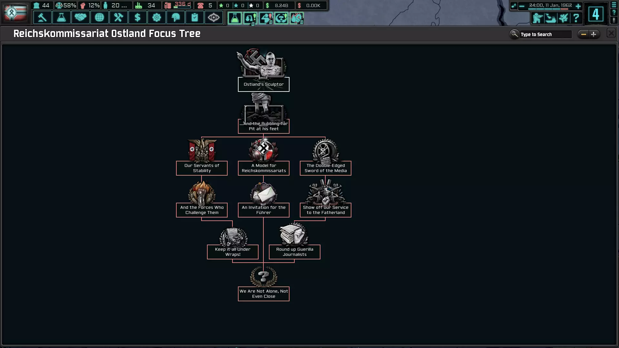Select A Model for Reichskommissariats focus
Screen dimensions: 619x348
(264, 168)
